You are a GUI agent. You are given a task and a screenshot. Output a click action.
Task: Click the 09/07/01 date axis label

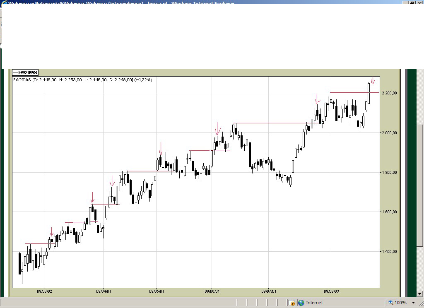(x=269, y=291)
